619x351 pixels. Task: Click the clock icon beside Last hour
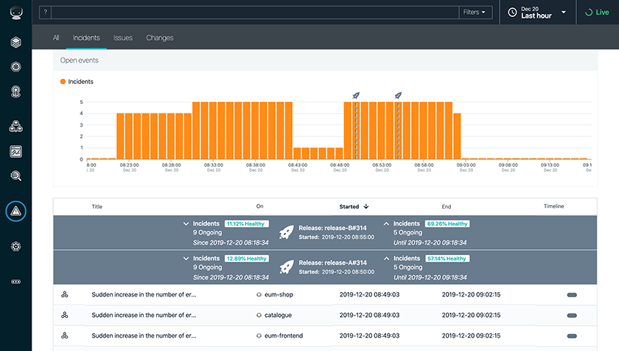pyautogui.click(x=512, y=13)
